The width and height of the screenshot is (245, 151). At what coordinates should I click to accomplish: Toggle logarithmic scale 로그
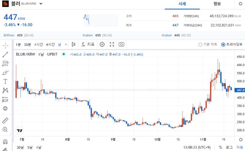[x=229, y=147]
